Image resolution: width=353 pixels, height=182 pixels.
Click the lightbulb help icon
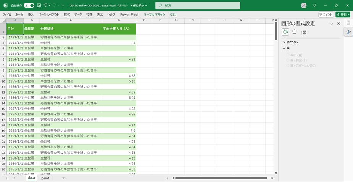point(314,6)
